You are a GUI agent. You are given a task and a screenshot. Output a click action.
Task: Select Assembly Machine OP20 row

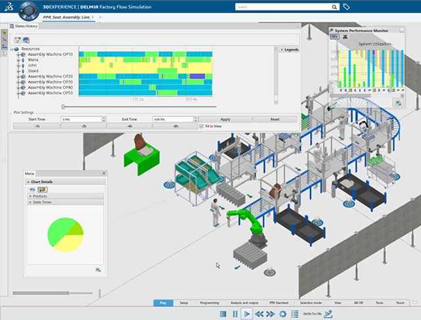[50, 76]
